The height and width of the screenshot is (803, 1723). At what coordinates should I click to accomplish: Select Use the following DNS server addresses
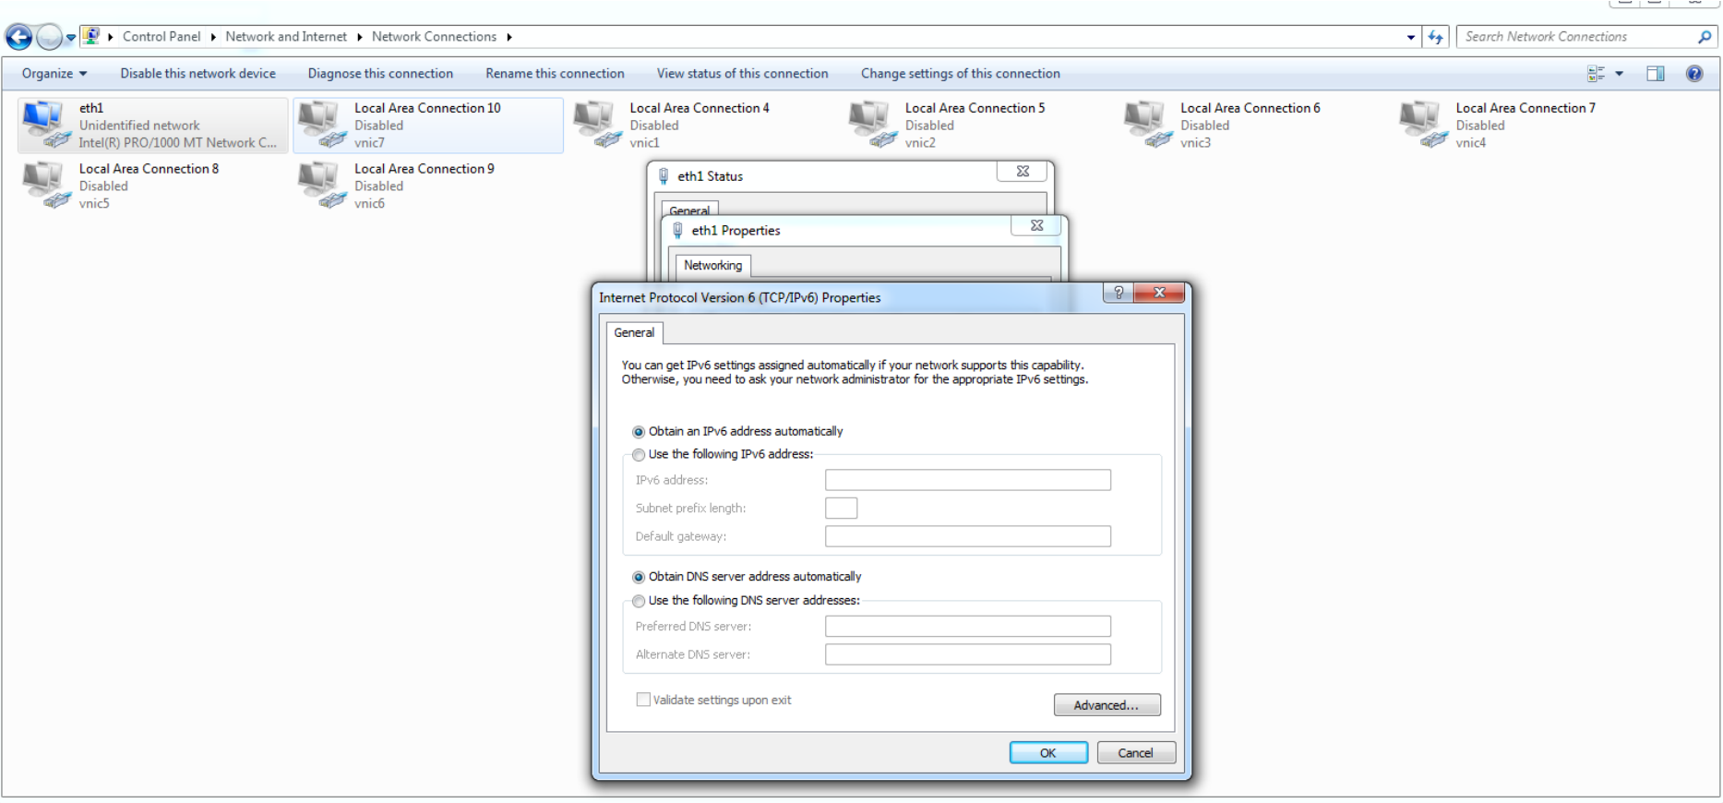tap(639, 601)
